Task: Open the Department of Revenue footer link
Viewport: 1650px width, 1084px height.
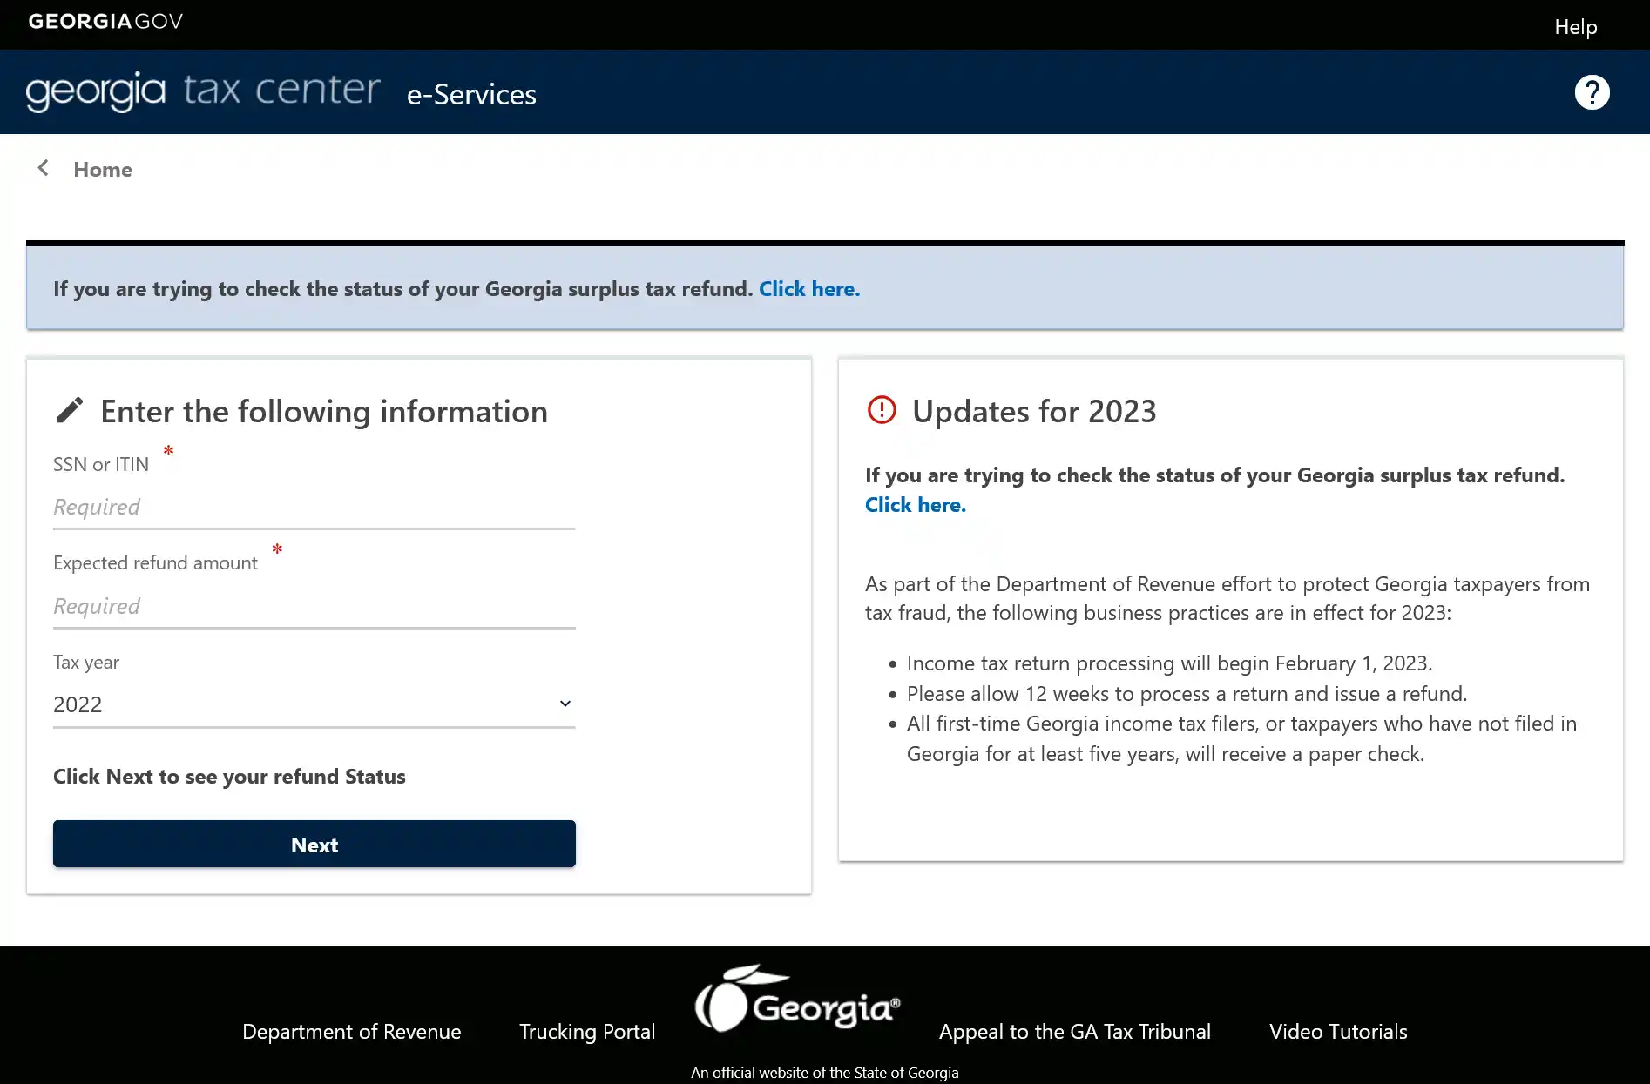Action: click(x=351, y=1032)
